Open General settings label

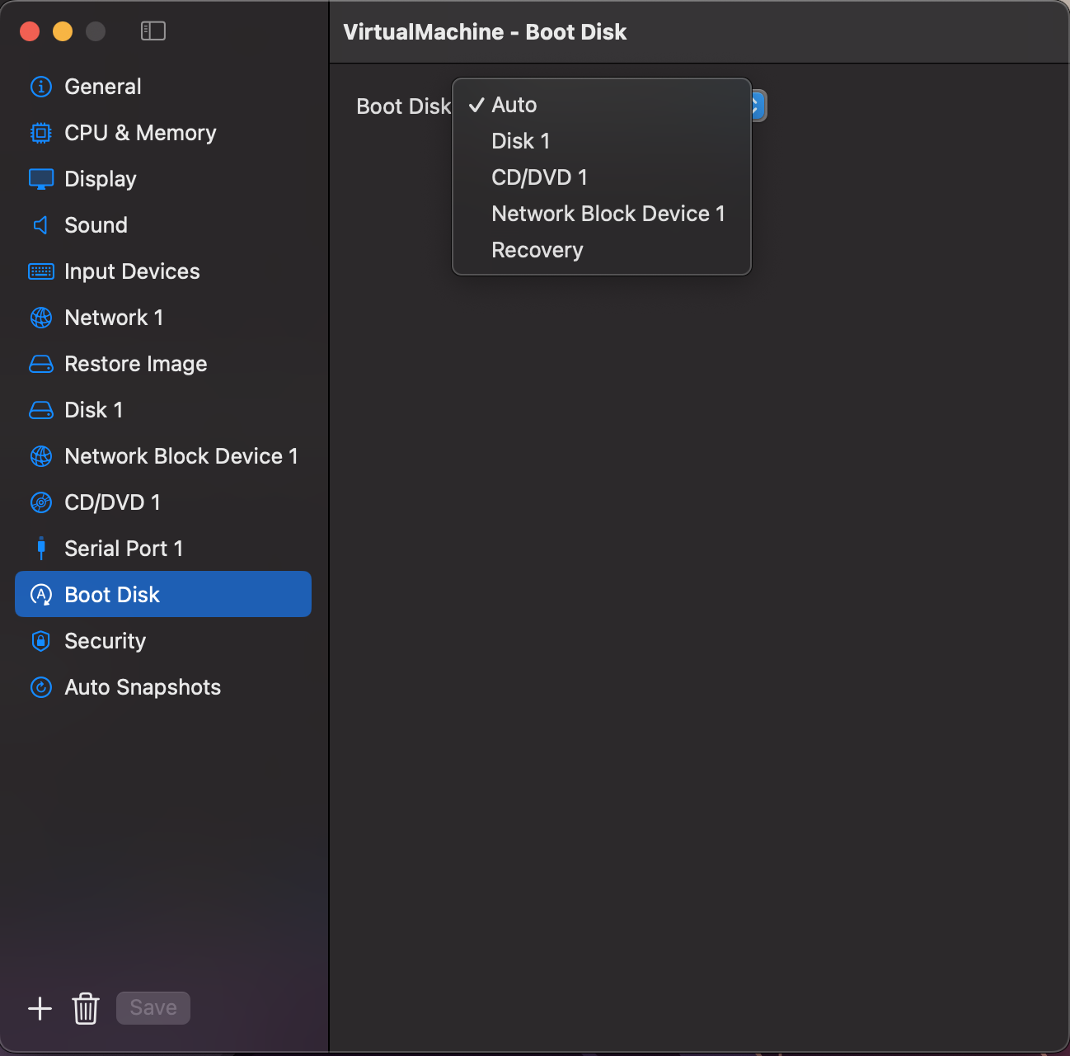[x=103, y=87]
